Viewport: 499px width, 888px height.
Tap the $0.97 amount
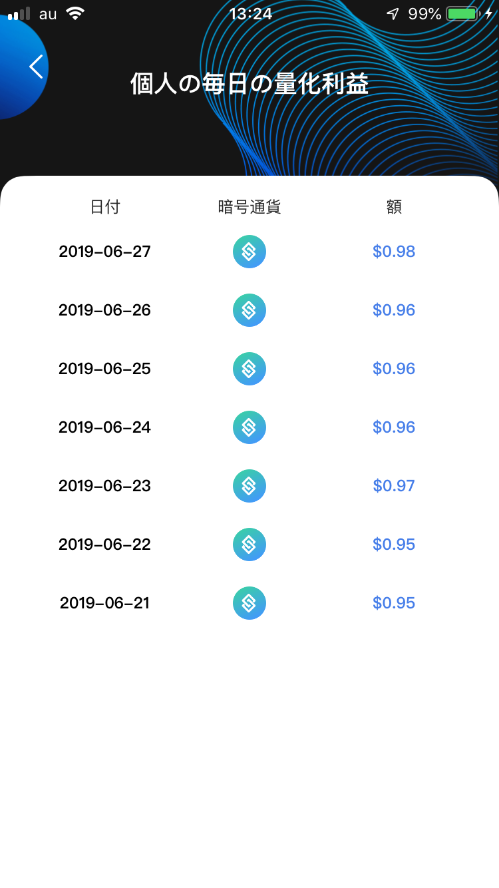click(x=394, y=486)
